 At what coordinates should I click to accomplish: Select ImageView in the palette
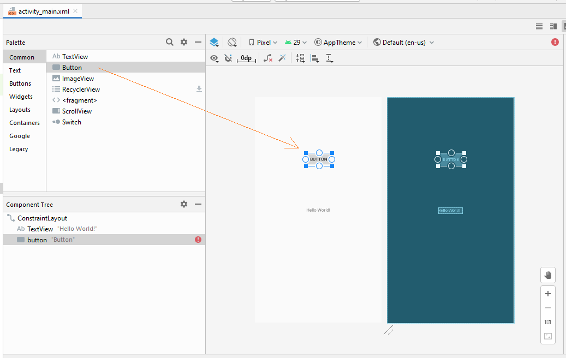pyautogui.click(x=126, y=79)
